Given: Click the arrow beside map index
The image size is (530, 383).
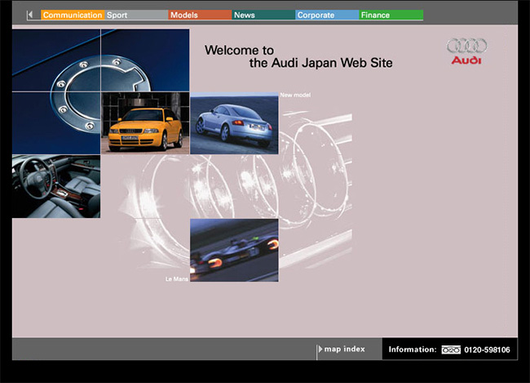Looking at the screenshot, I should pos(320,350).
